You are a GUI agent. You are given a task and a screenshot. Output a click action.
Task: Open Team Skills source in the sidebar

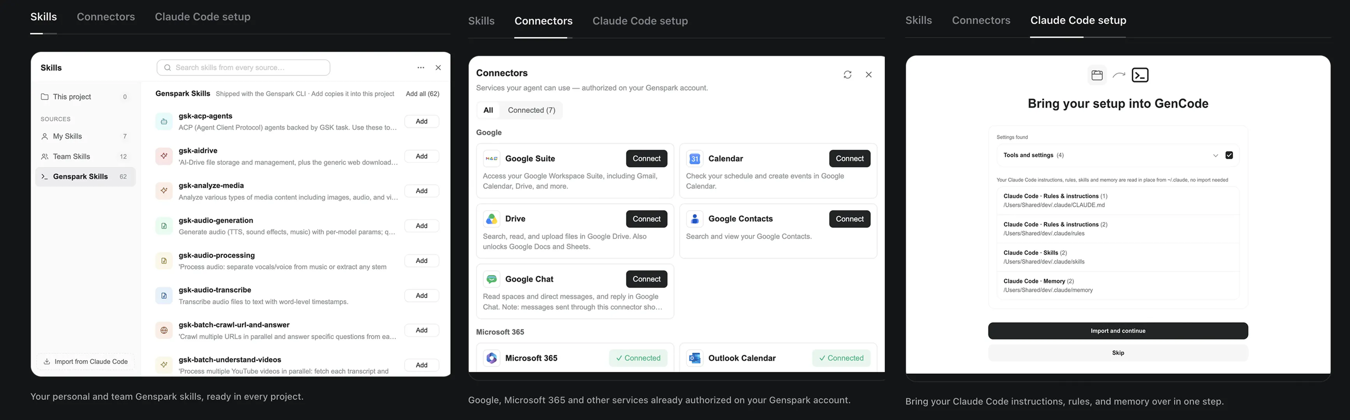click(x=85, y=156)
